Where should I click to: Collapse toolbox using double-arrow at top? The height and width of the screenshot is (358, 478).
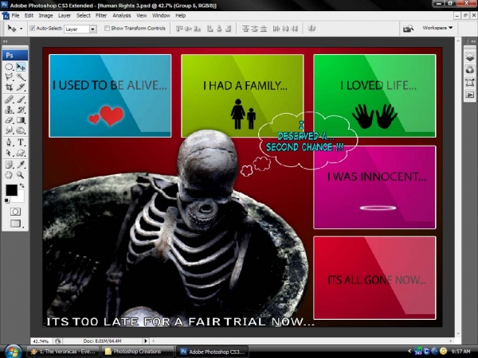pyautogui.click(x=6, y=41)
